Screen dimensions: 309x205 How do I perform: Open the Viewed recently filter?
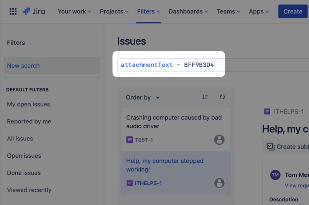point(29,190)
